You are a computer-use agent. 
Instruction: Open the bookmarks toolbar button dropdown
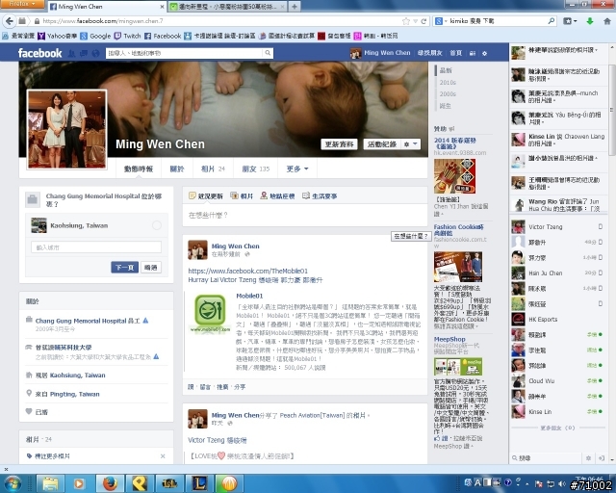click(x=570, y=21)
